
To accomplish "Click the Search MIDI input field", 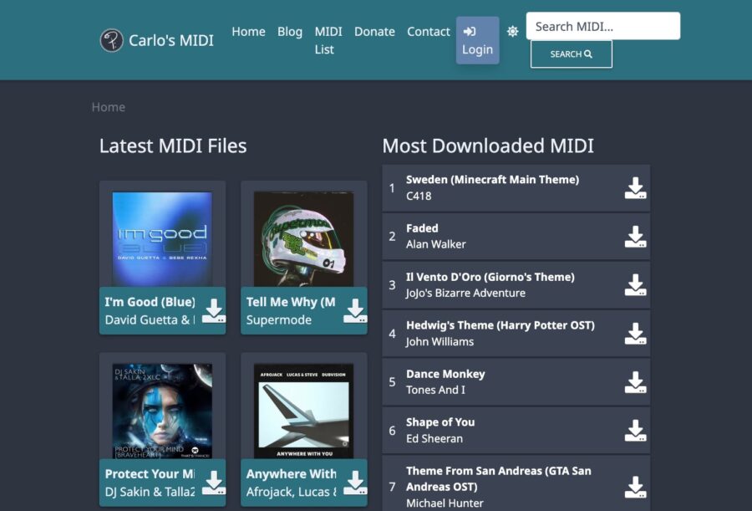I will point(602,26).
